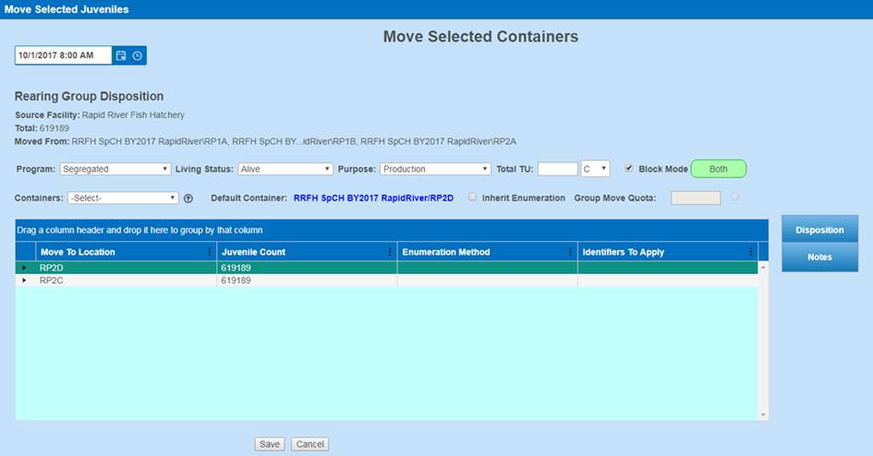Open the Living Status dropdown
Viewport: 873px width, 456px height.
[285, 169]
